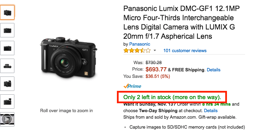
Task: Click the struck-through $730.28 was price
Action: 154,62
